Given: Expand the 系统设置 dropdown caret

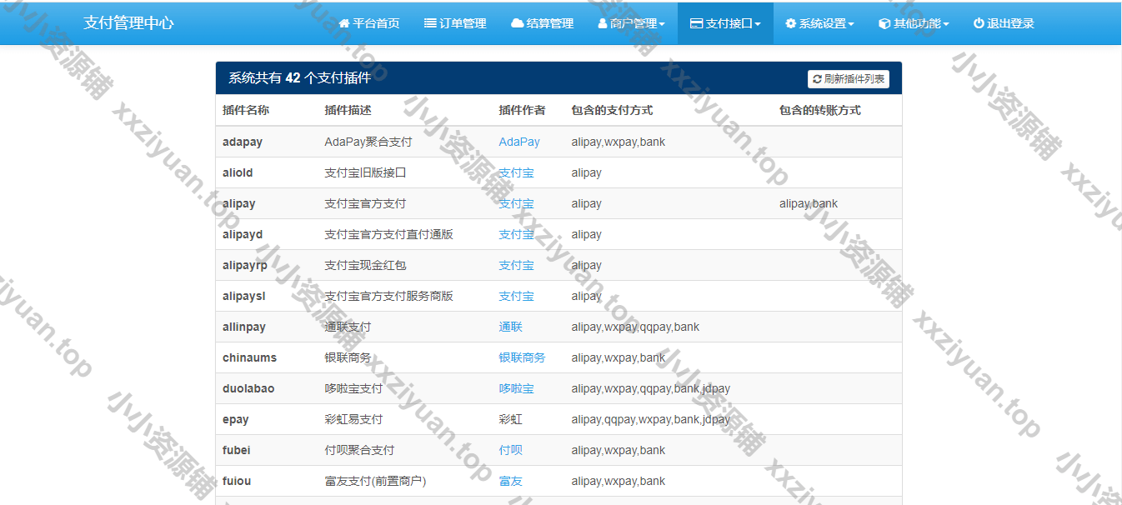Looking at the screenshot, I should click(x=851, y=24).
